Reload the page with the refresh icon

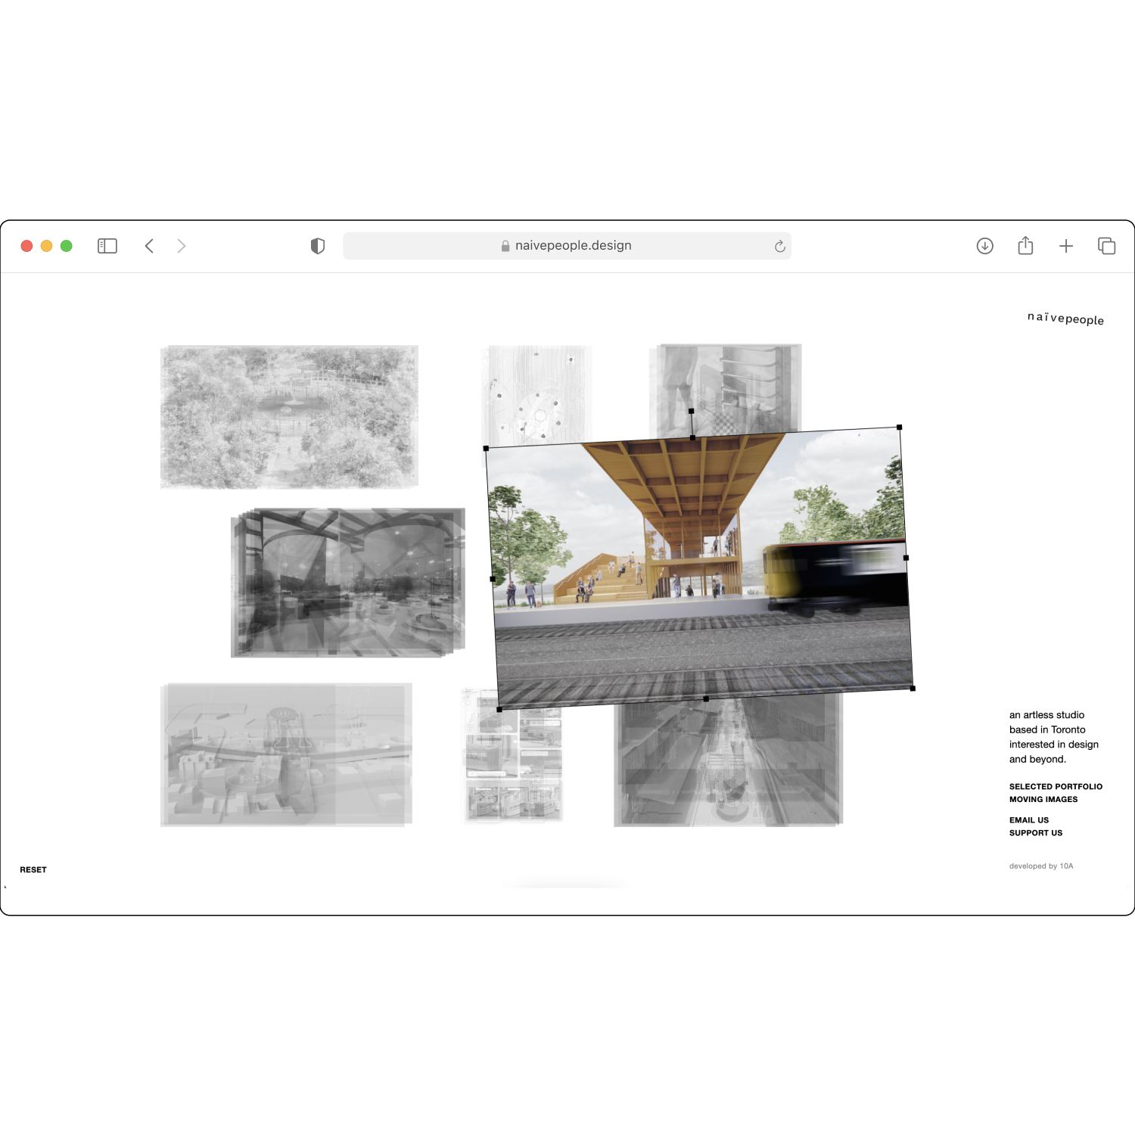tap(779, 246)
